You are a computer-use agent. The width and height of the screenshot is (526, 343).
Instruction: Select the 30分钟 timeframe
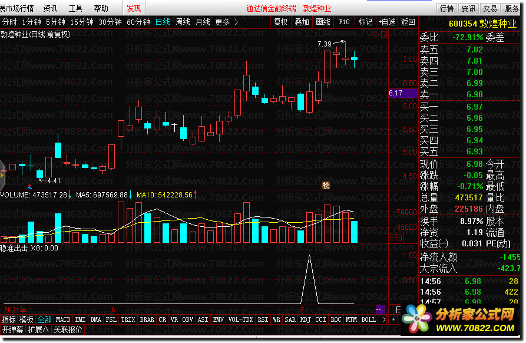pos(110,22)
